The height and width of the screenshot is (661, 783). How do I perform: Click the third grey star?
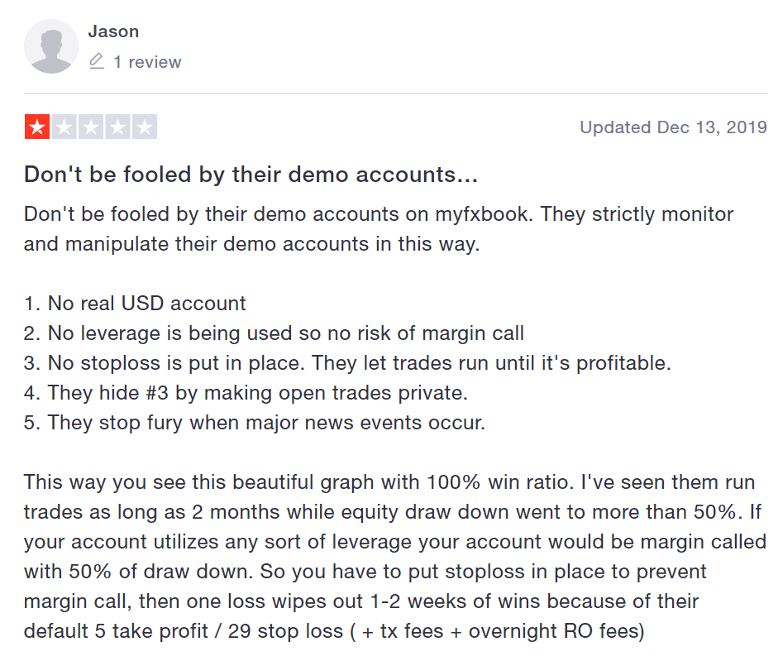[91, 127]
